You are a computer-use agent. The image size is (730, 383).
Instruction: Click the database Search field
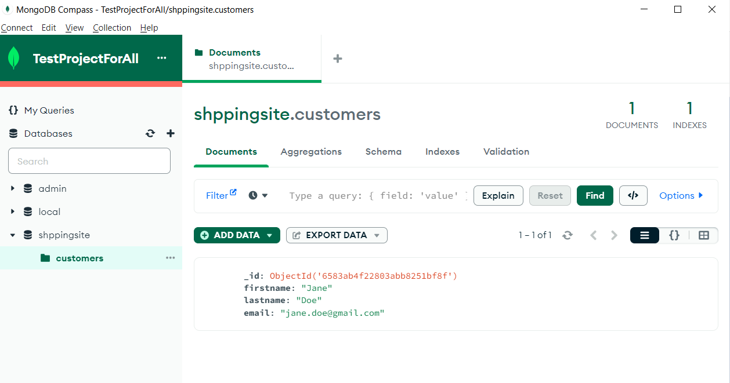click(89, 161)
